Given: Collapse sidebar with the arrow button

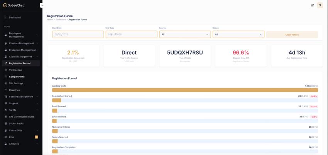Looking at the screenshot, I should (42, 5).
